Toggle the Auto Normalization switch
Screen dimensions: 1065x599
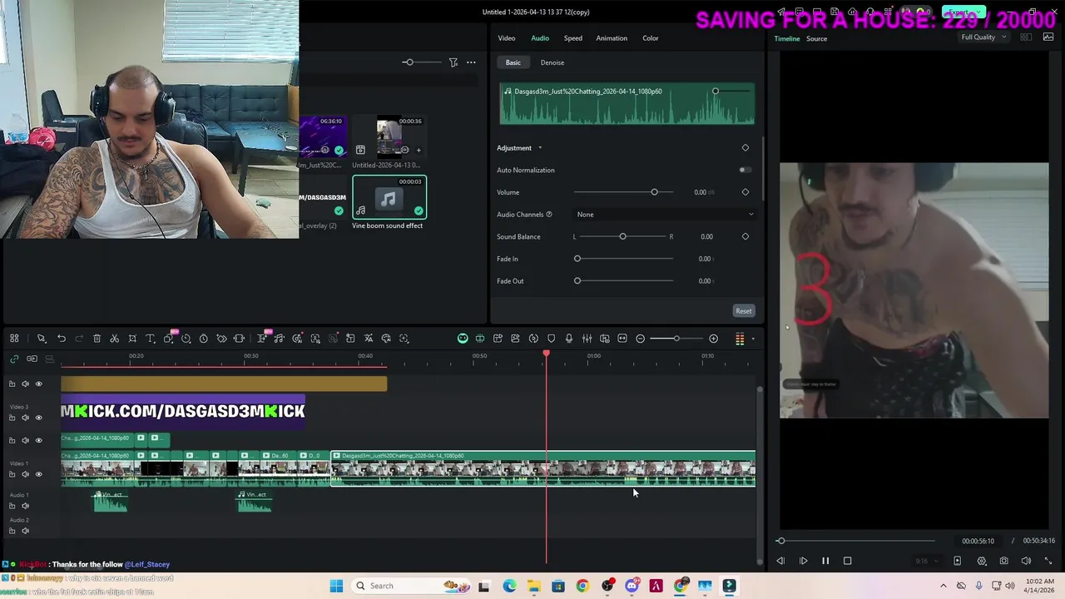[x=745, y=170]
